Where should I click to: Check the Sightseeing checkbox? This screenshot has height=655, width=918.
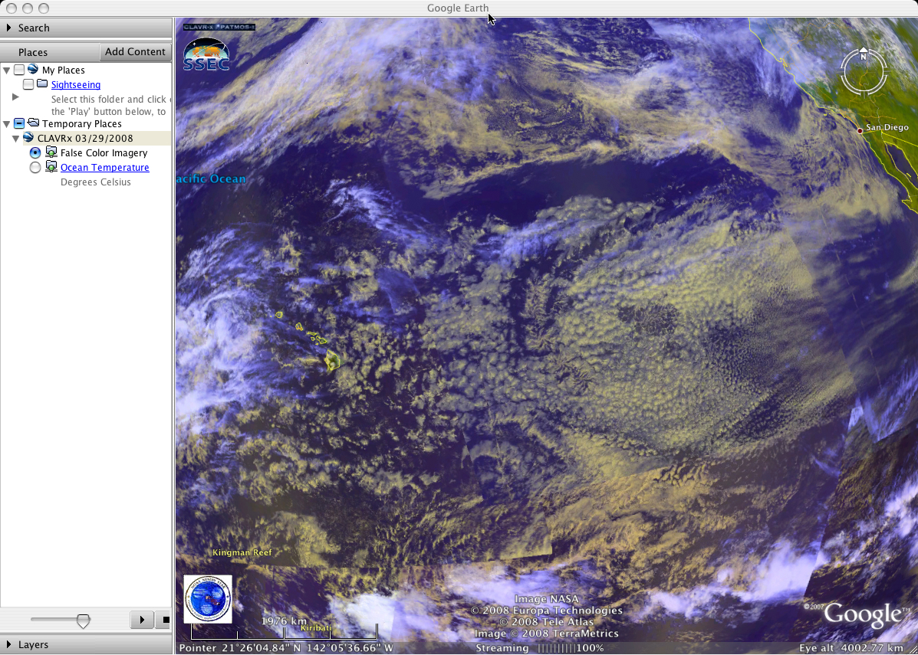pyautogui.click(x=28, y=85)
